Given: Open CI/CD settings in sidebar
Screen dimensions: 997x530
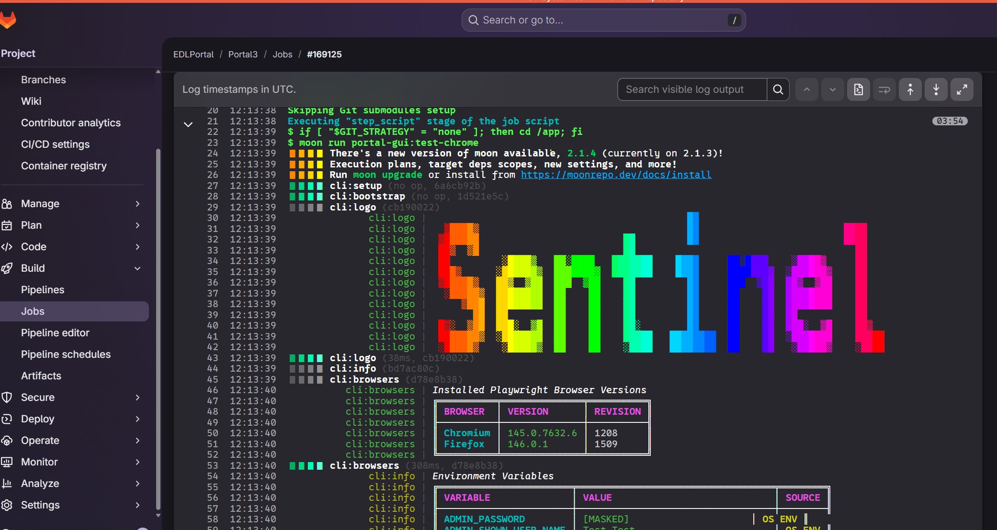Looking at the screenshot, I should point(55,144).
